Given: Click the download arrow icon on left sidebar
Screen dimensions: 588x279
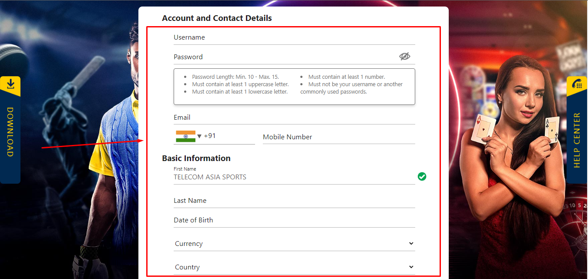Looking at the screenshot, I should [x=10, y=83].
